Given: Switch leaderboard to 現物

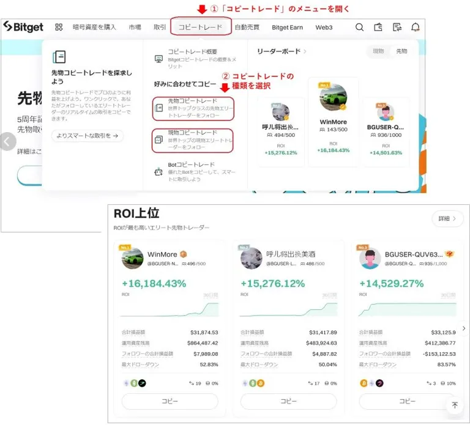Looking at the screenshot, I should (378, 51).
